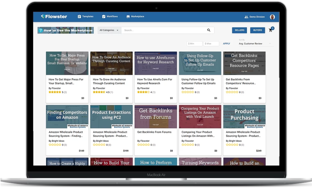Click the Marketplace storefront icon
Screen dimensions: 312x188
pyautogui.click(x=128, y=17)
